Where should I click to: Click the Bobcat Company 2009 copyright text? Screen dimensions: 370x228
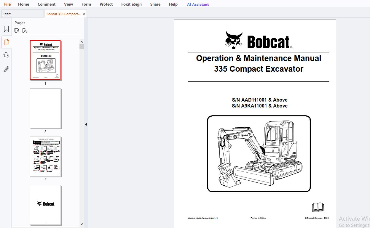tap(317, 218)
